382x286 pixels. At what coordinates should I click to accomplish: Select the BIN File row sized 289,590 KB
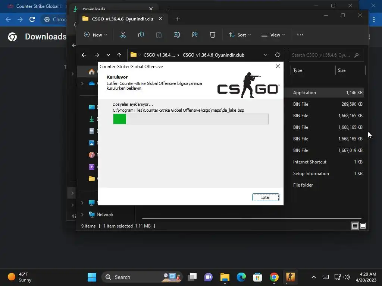(324, 104)
